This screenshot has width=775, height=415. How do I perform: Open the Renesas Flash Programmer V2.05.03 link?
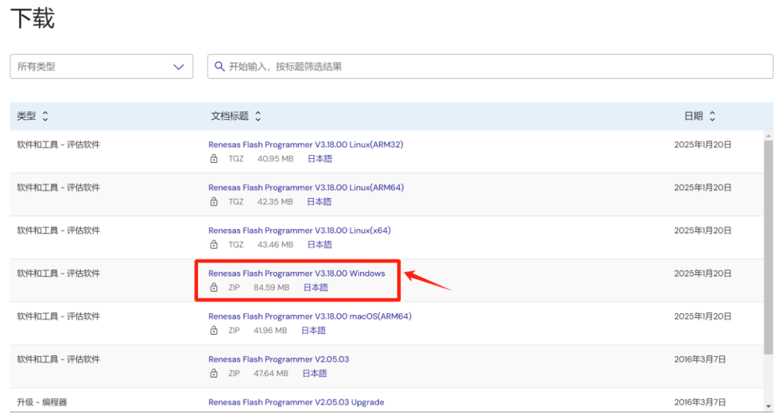pyautogui.click(x=278, y=359)
